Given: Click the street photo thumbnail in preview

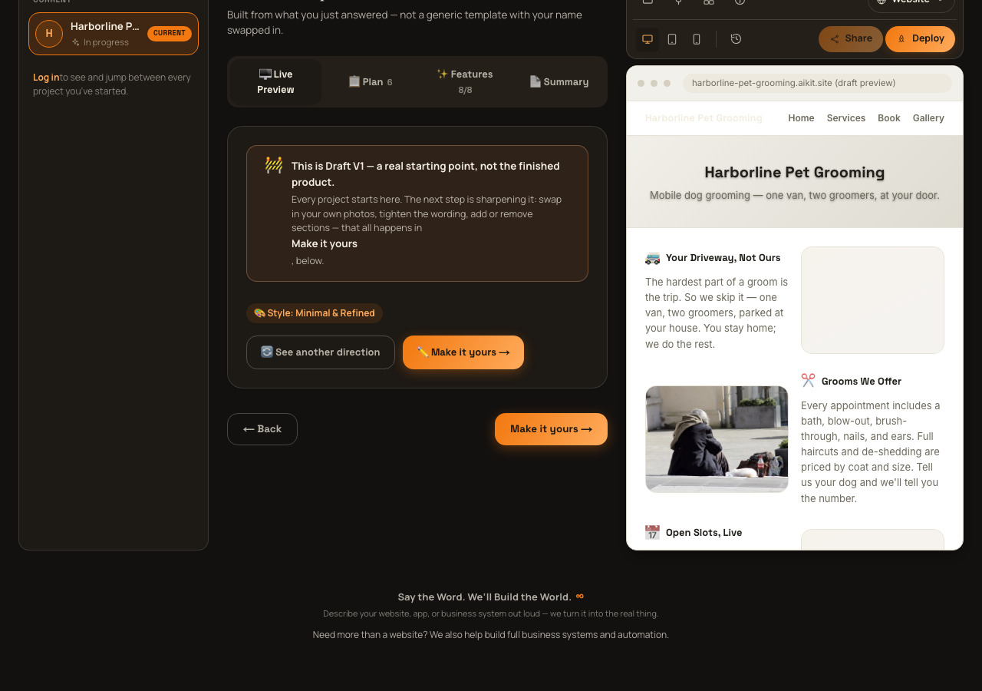Looking at the screenshot, I should click(717, 439).
